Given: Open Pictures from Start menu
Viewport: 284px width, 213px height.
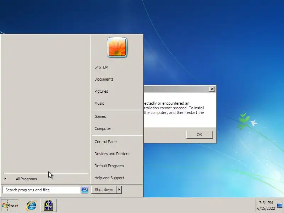Looking at the screenshot, I should 101,91.
